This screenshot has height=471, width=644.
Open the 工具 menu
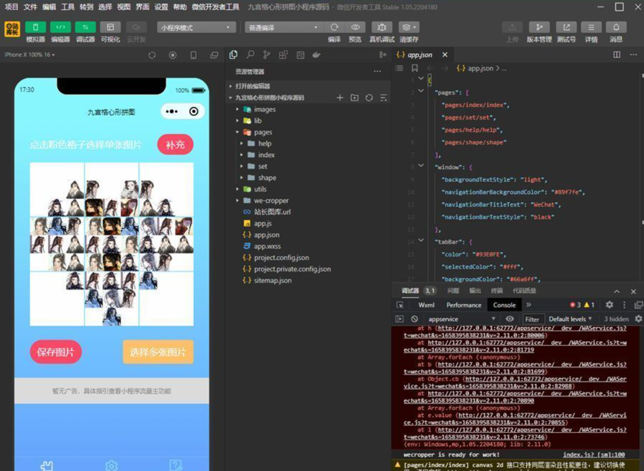(68, 7)
